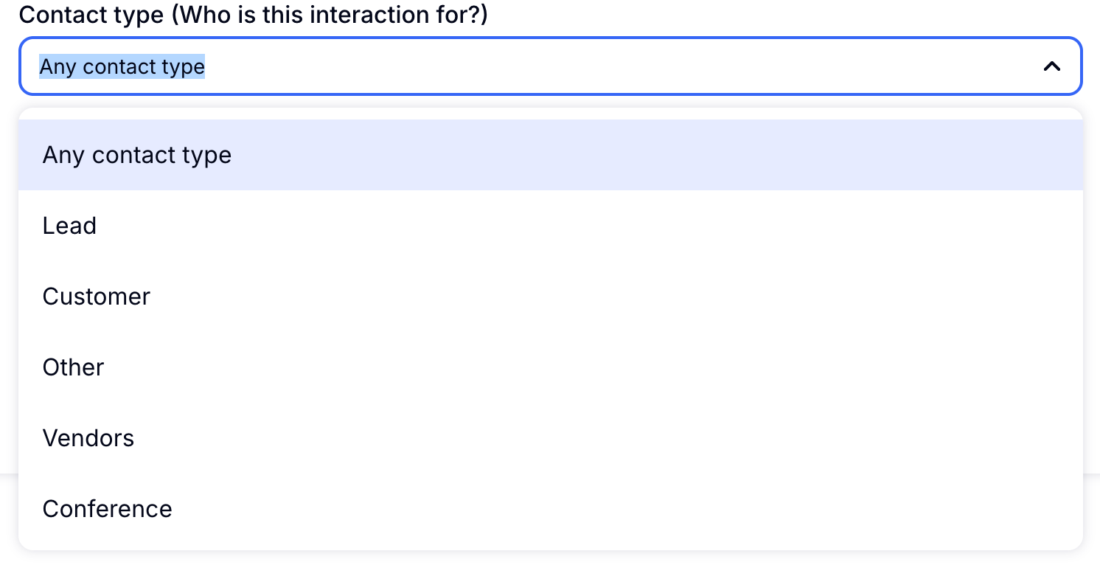The image size is (1100, 565).
Task: Click "Who is this interaction for?" label text
Action: click(330, 15)
